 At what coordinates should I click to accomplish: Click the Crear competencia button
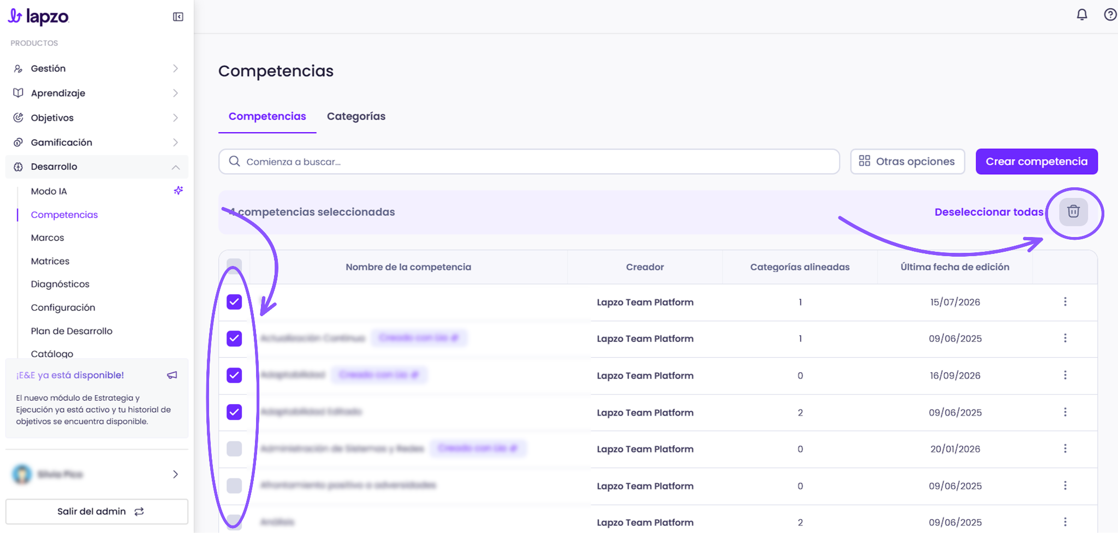coord(1037,162)
